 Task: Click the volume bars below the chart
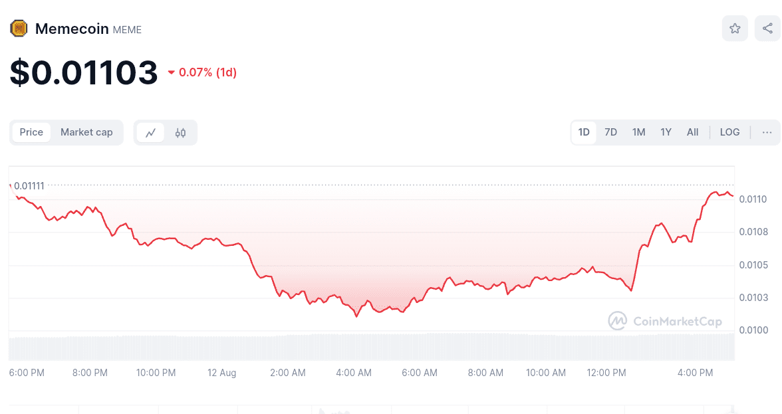tap(372, 346)
